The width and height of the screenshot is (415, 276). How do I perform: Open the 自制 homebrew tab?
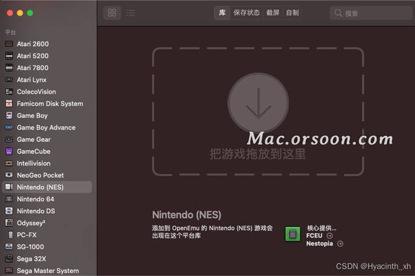pos(292,13)
